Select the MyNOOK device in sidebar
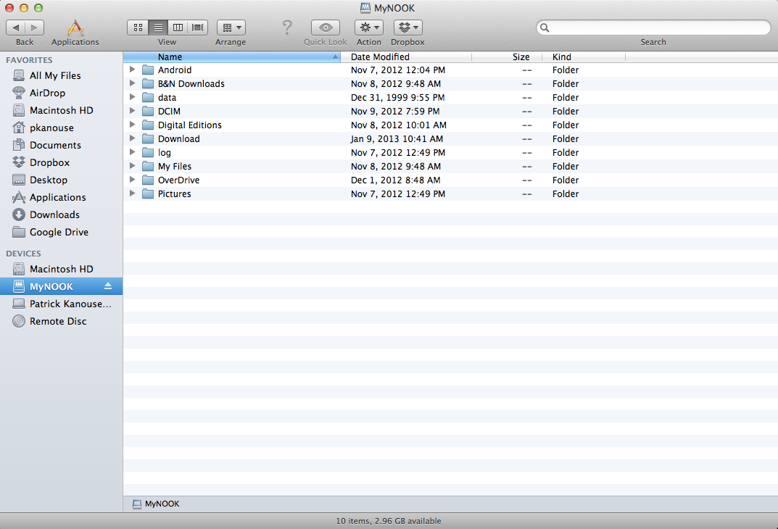The image size is (778, 529). point(62,286)
